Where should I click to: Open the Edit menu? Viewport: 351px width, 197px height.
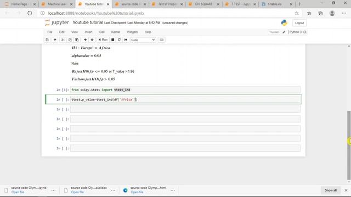[62, 32]
